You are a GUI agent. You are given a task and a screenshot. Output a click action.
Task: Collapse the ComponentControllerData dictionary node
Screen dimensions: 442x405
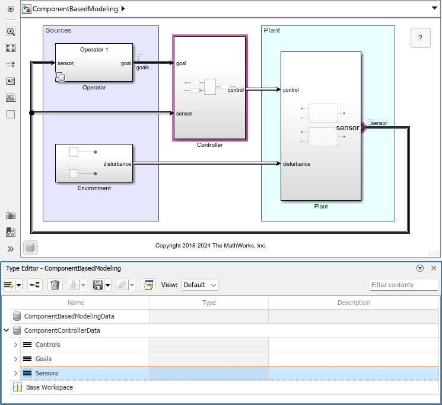[x=7, y=330]
